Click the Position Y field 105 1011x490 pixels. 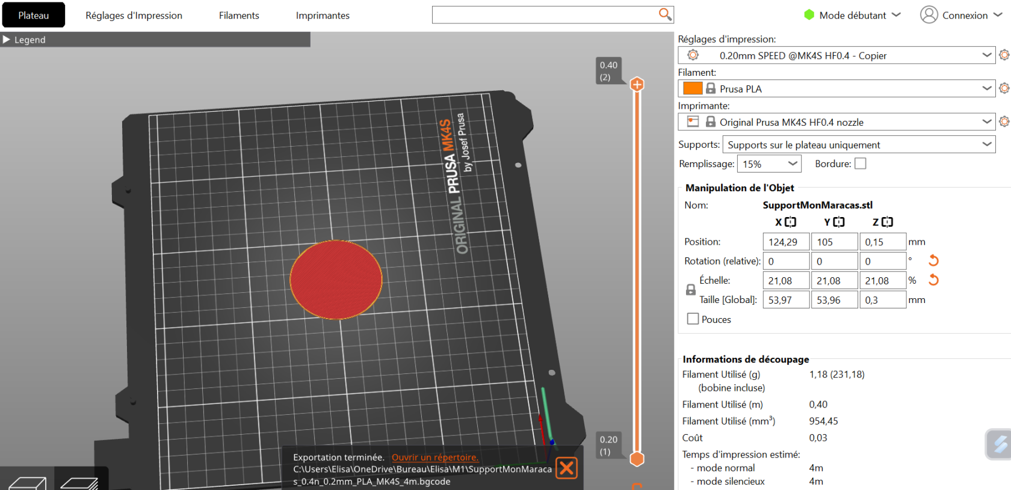pyautogui.click(x=835, y=242)
